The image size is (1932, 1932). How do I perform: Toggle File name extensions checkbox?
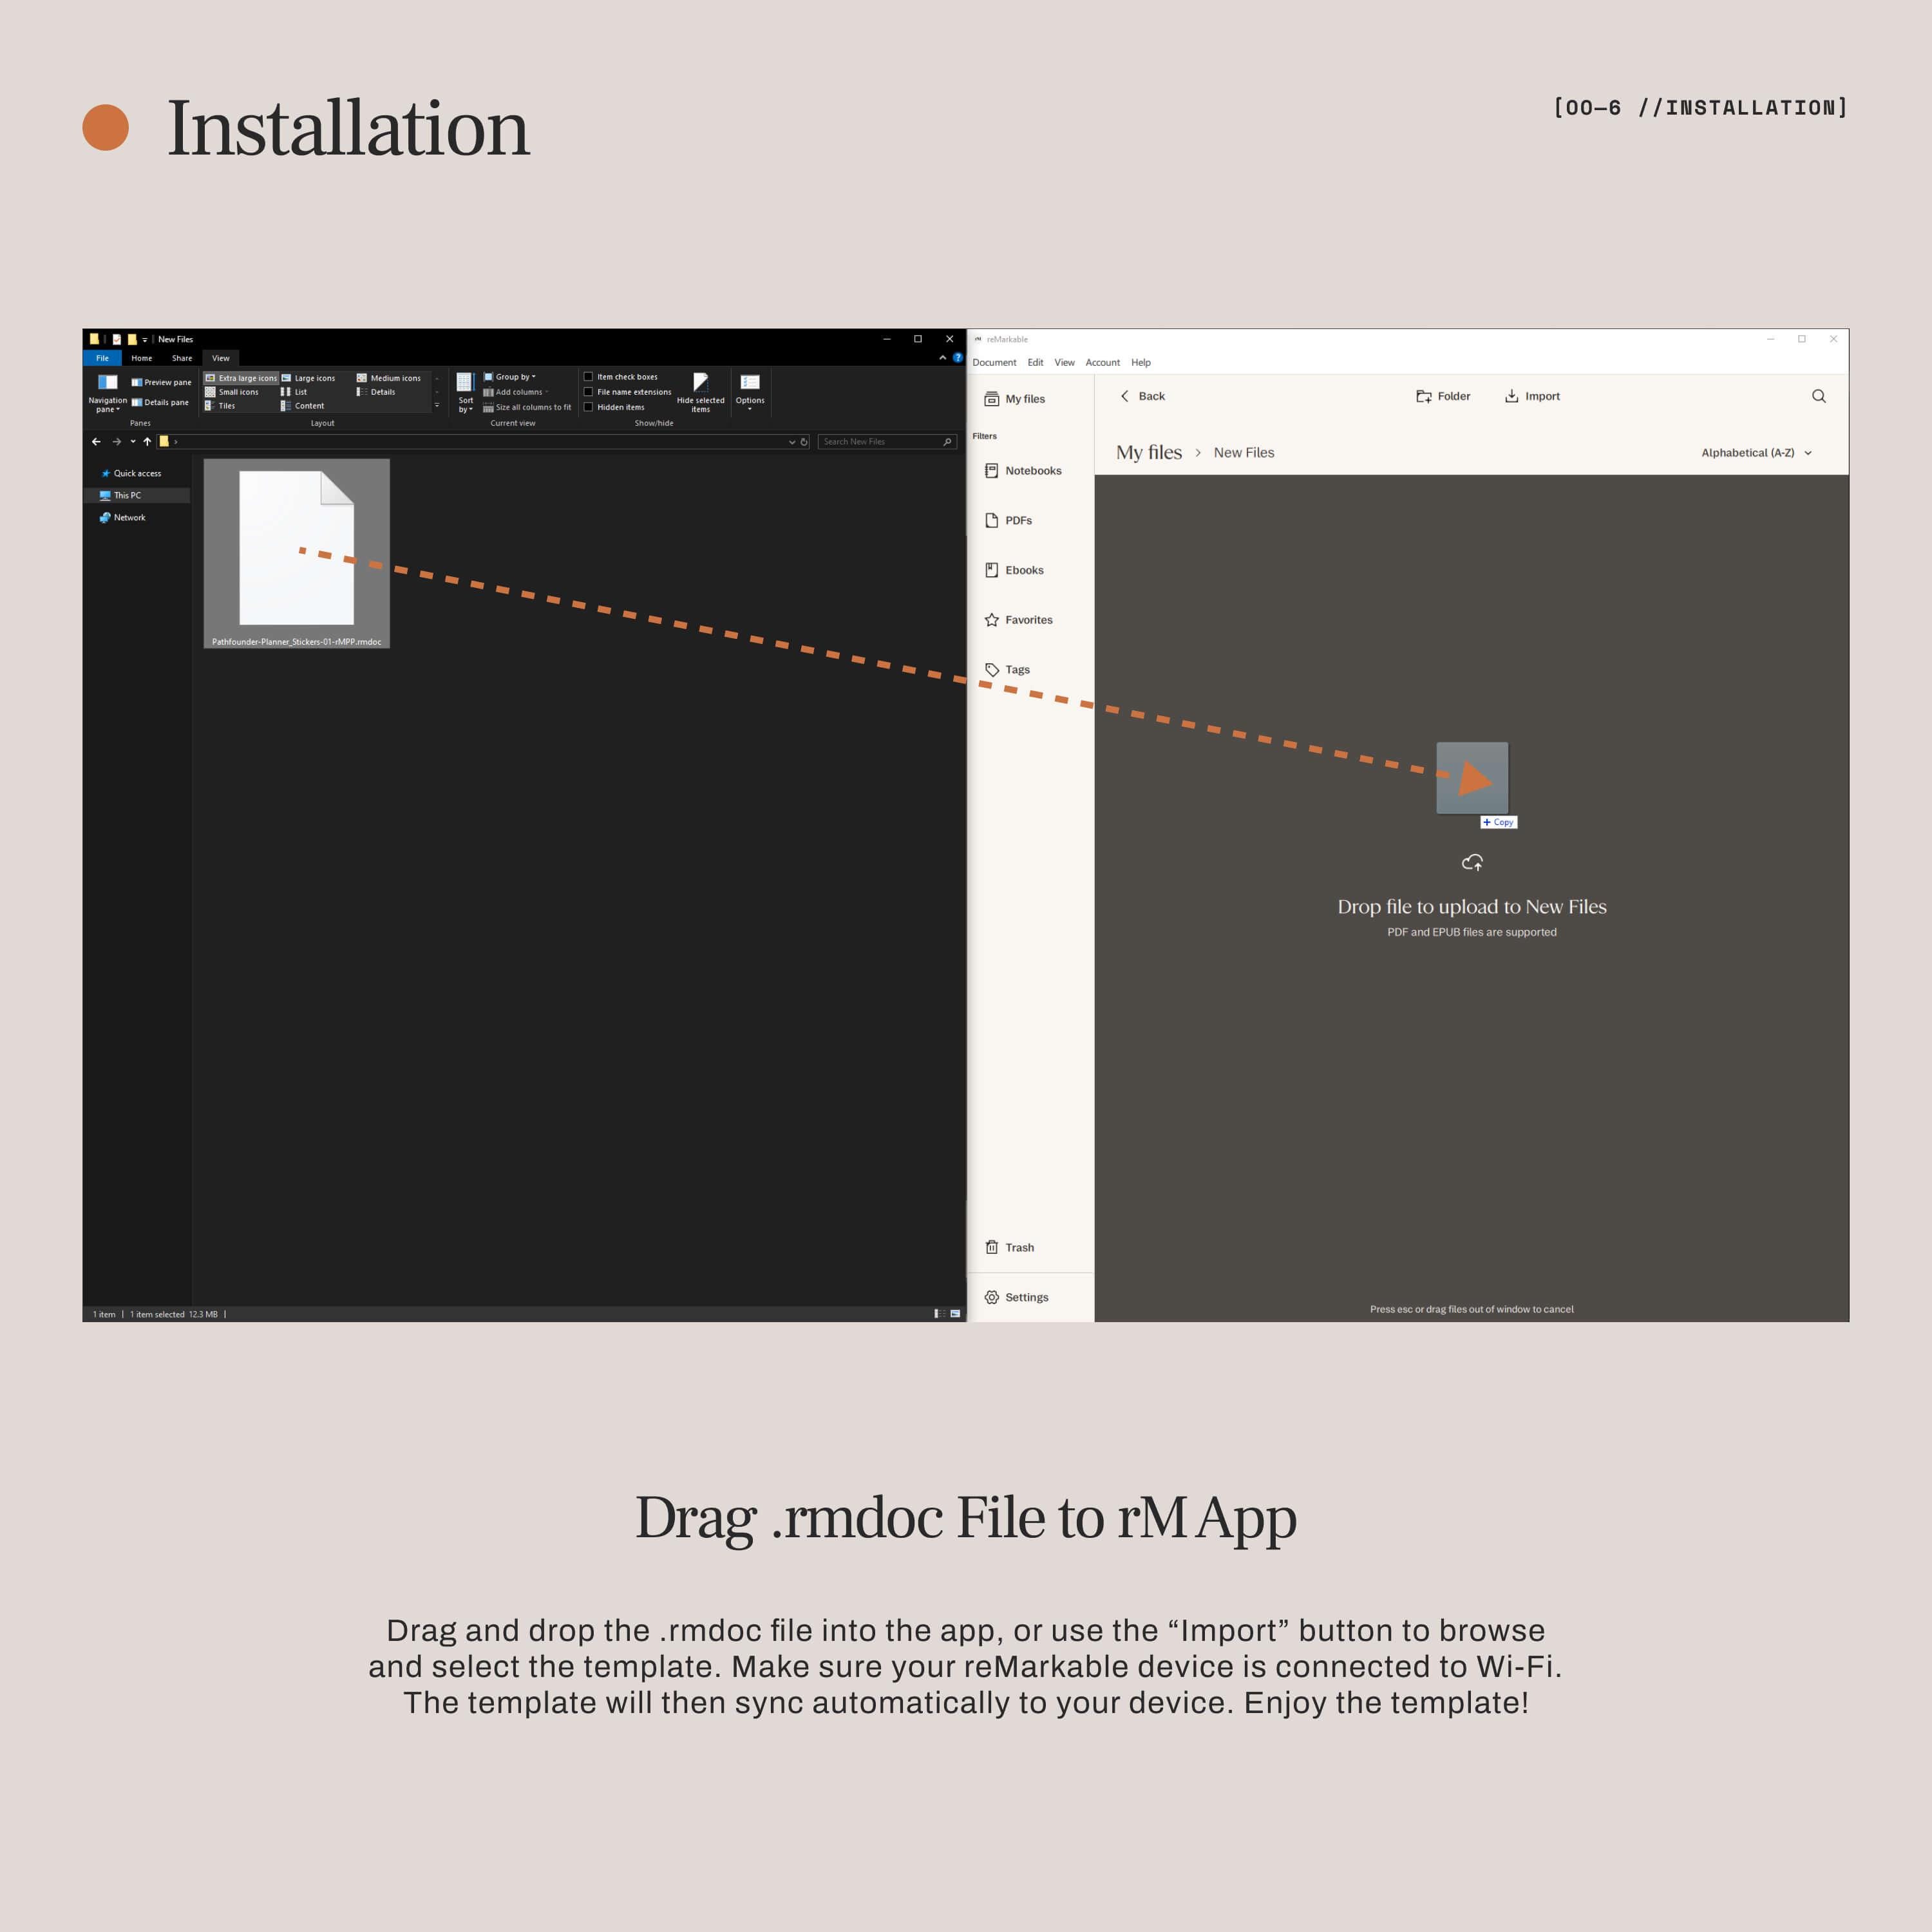[x=628, y=392]
